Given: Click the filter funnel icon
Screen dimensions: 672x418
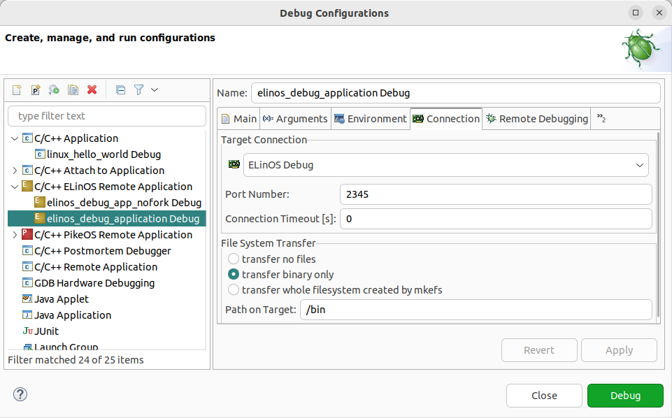Looking at the screenshot, I should [x=139, y=89].
